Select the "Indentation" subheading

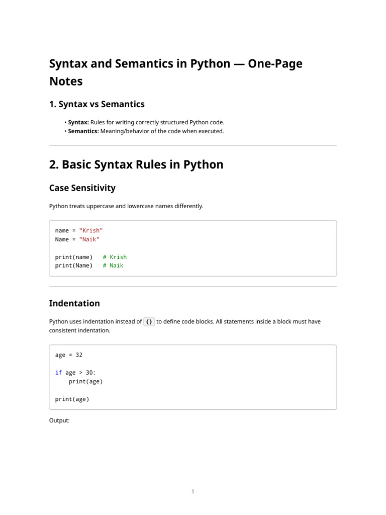point(74,303)
